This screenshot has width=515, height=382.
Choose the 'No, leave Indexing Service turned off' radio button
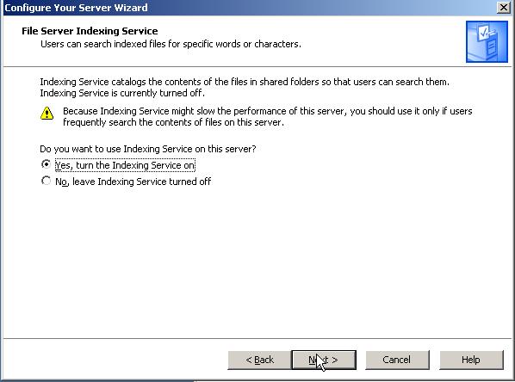(46, 181)
